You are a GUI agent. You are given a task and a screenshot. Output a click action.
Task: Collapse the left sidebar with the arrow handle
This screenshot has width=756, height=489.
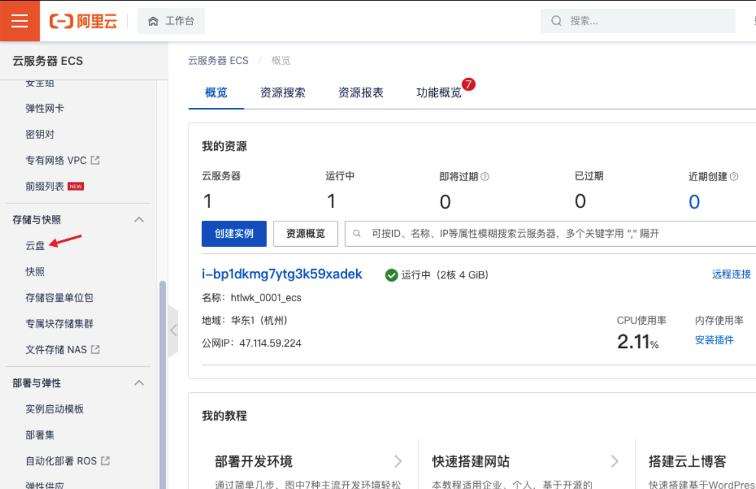point(173,331)
